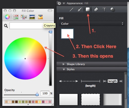This screenshot has width=129, height=108.
Task: Choose the dark brown saved swatch
Action: pyautogui.click(x=16, y=102)
